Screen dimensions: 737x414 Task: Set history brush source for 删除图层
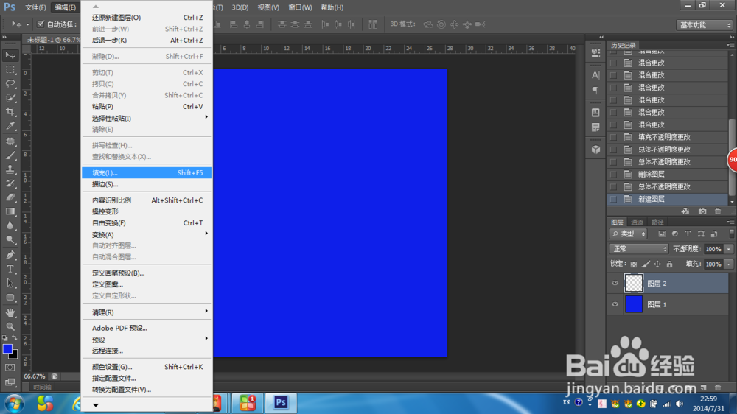click(x=613, y=175)
